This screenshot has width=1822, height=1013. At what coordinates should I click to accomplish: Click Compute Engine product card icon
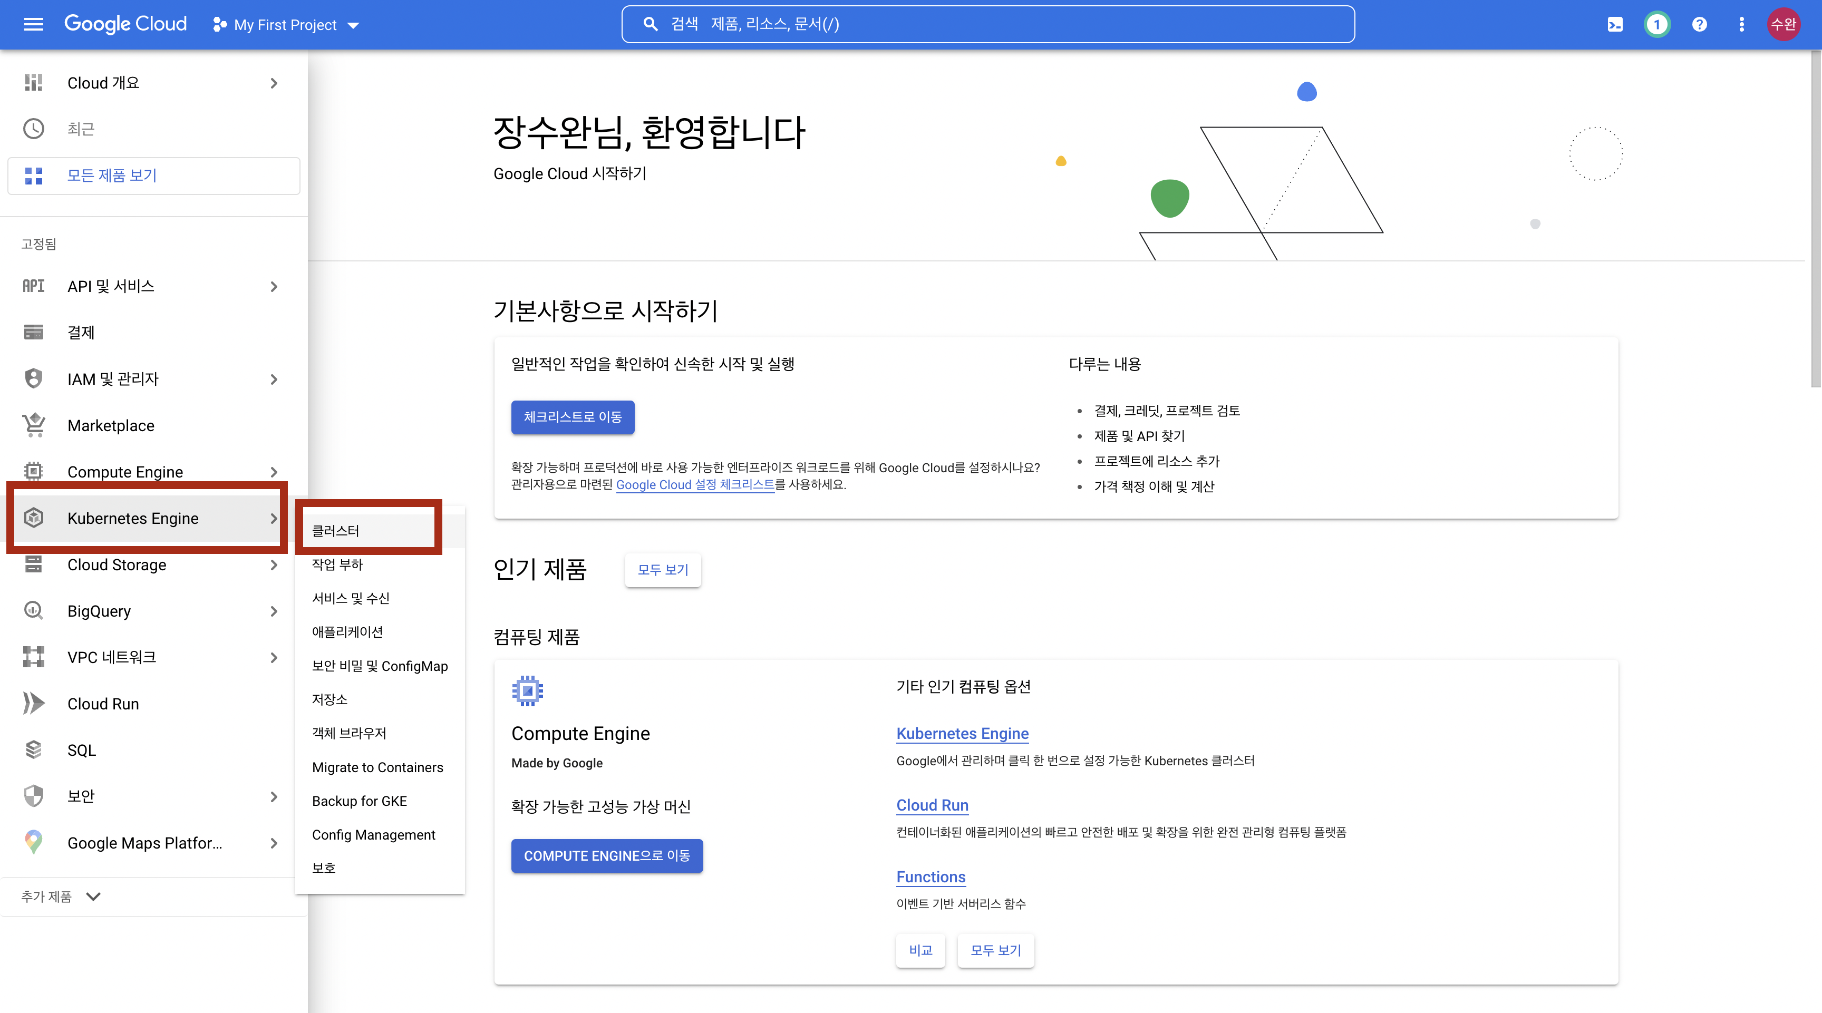(x=527, y=690)
